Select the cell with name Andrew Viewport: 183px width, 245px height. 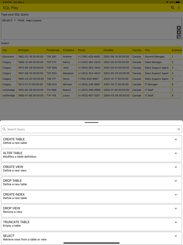[69, 56]
